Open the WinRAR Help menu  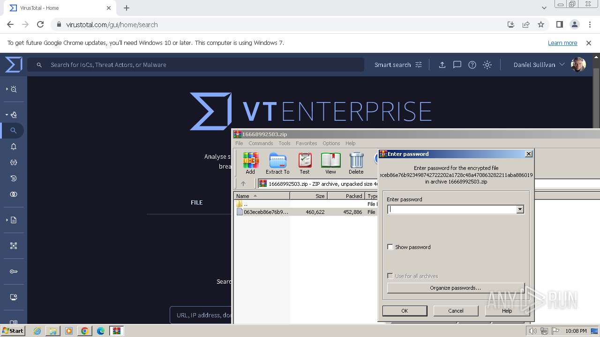coord(350,143)
